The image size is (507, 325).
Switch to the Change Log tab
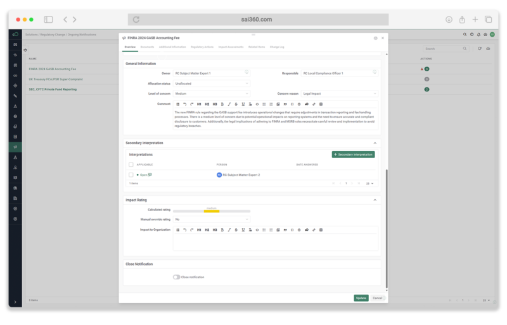coord(277,47)
